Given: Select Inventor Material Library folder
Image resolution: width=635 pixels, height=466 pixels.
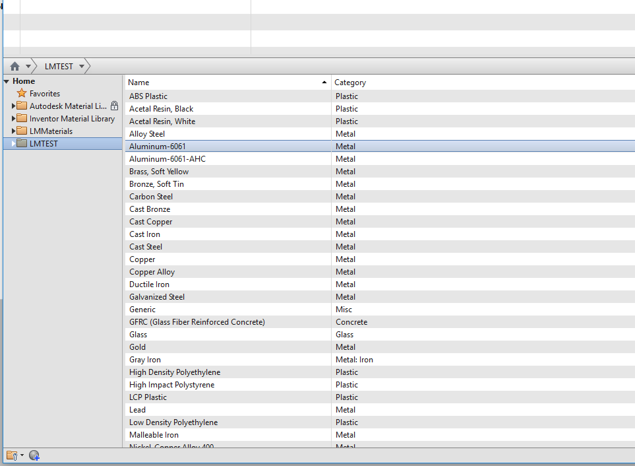Looking at the screenshot, I should [x=72, y=119].
